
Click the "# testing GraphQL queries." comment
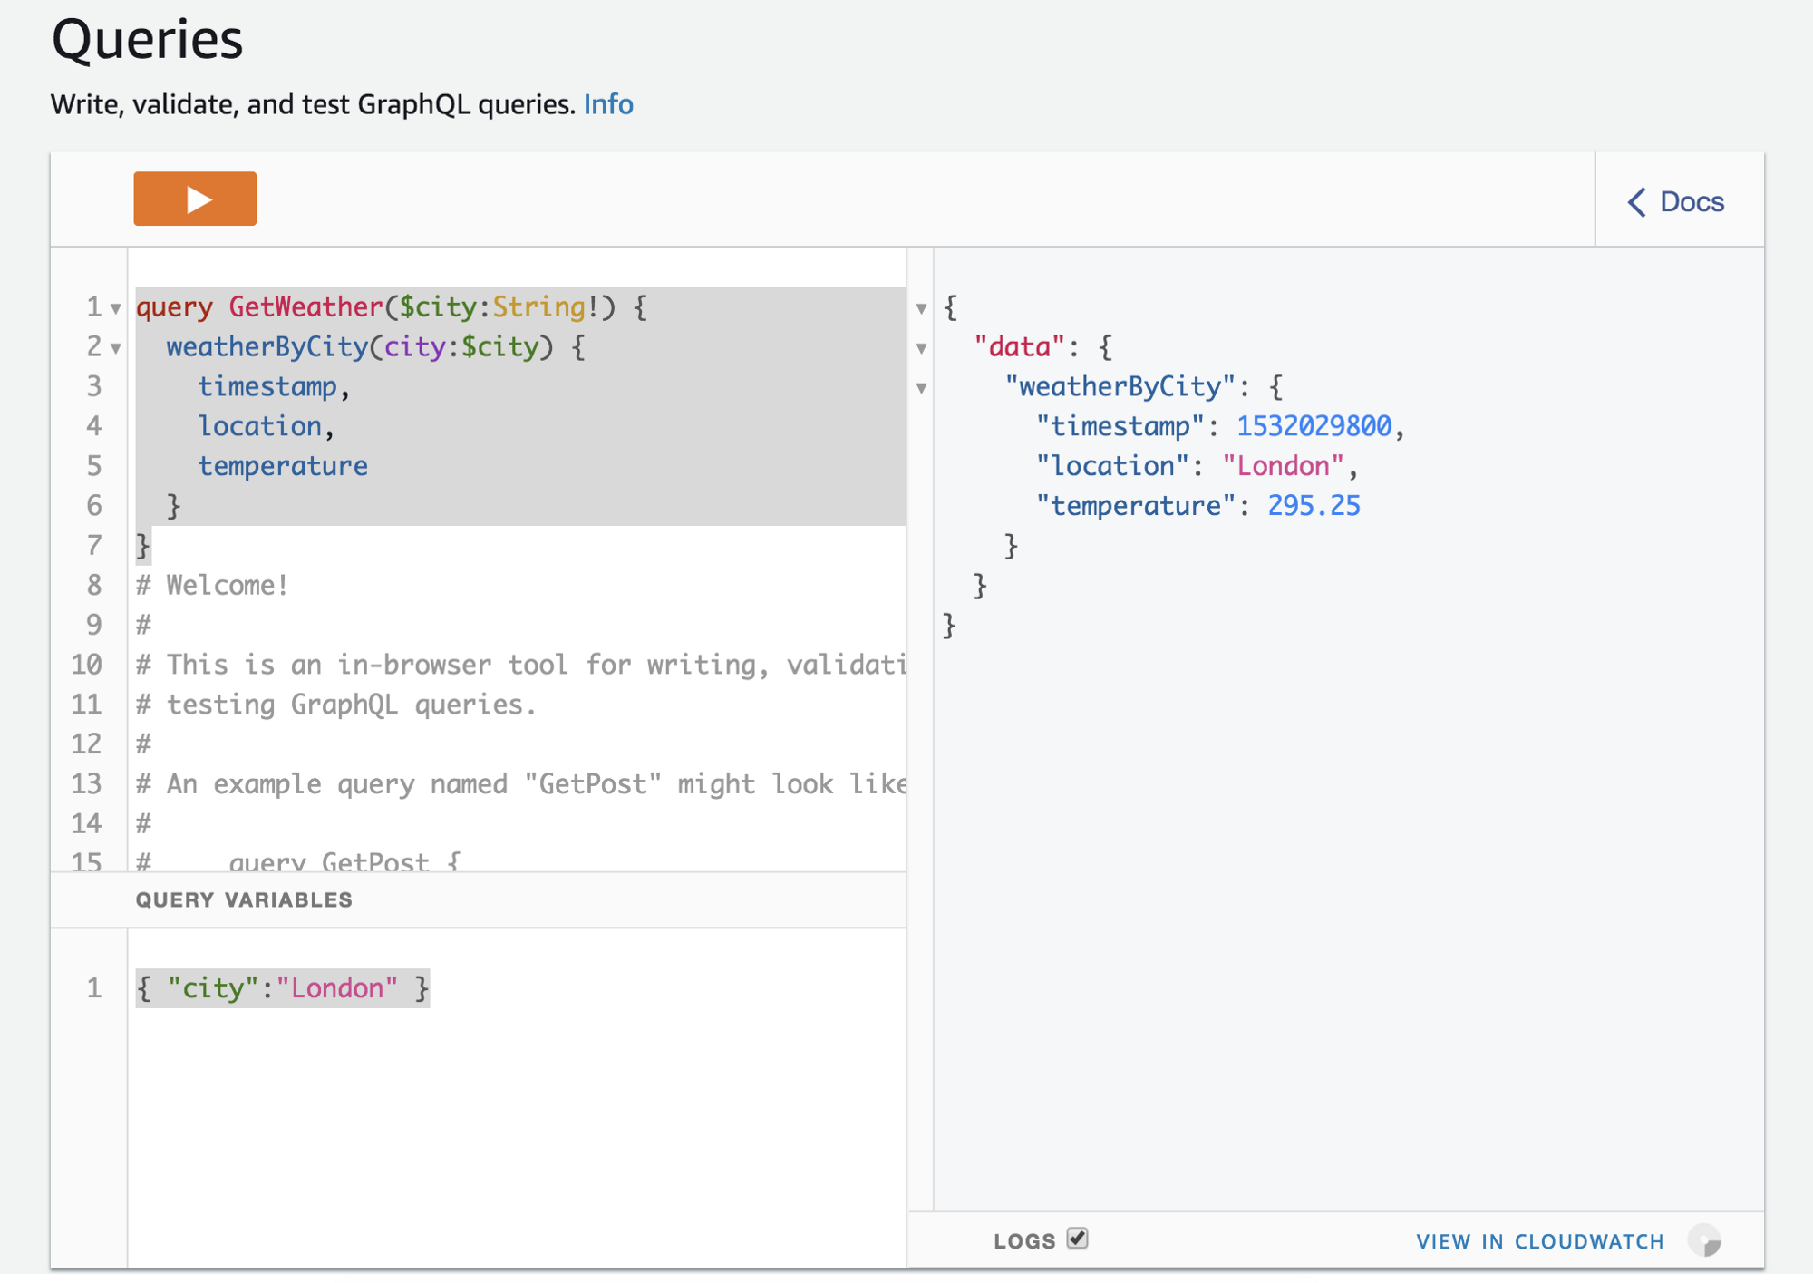coord(336,705)
